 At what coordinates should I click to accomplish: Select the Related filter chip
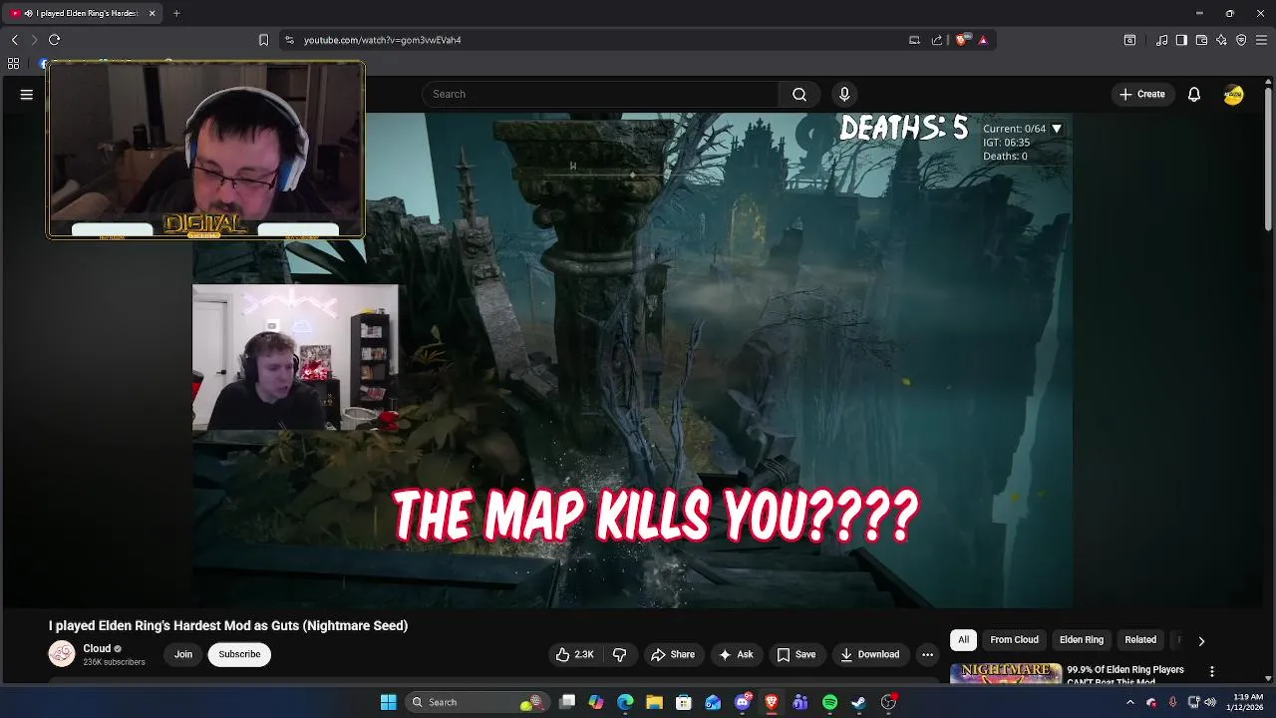pos(1140,640)
